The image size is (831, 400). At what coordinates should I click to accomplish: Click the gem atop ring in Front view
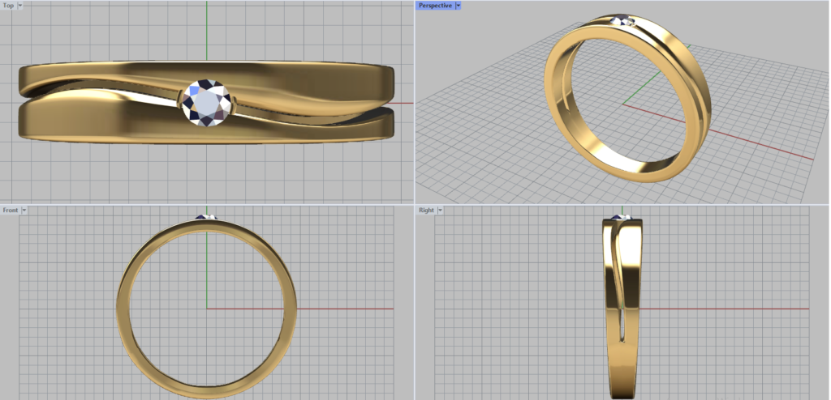(x=206, y=217)
